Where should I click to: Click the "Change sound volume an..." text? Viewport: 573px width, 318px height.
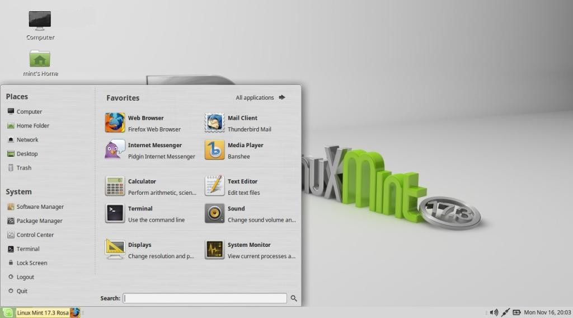coord(262,220)
